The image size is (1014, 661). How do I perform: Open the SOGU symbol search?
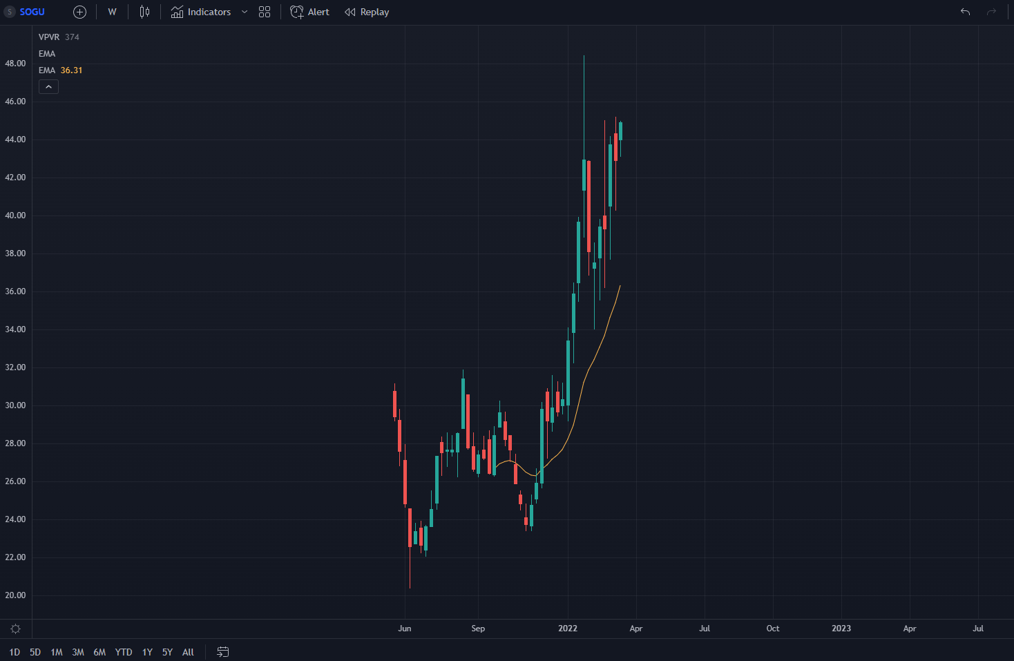point(25,12)
